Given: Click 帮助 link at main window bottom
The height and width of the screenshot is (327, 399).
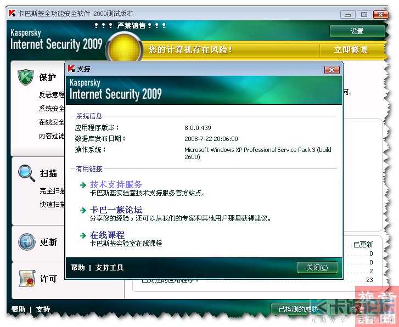Looking at the screenshot, I should 19,309.
